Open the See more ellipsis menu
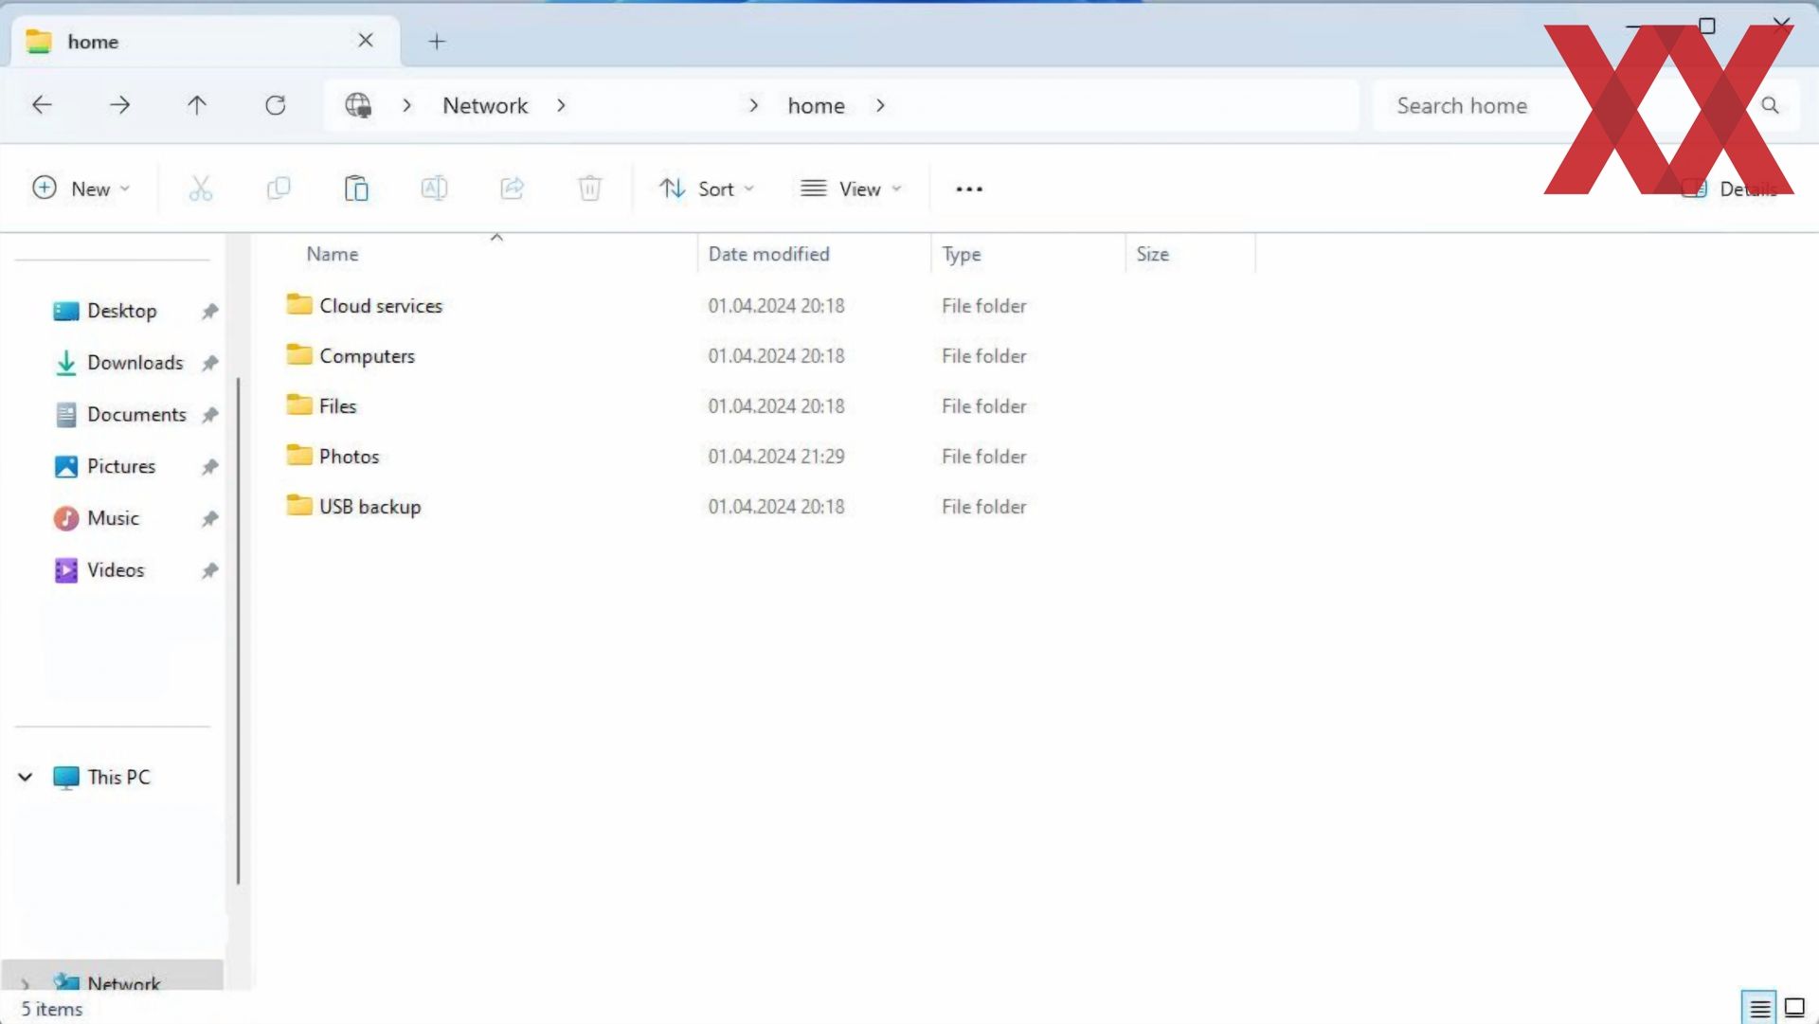This screenshot has height=1024, width=1819. point(968,189)
